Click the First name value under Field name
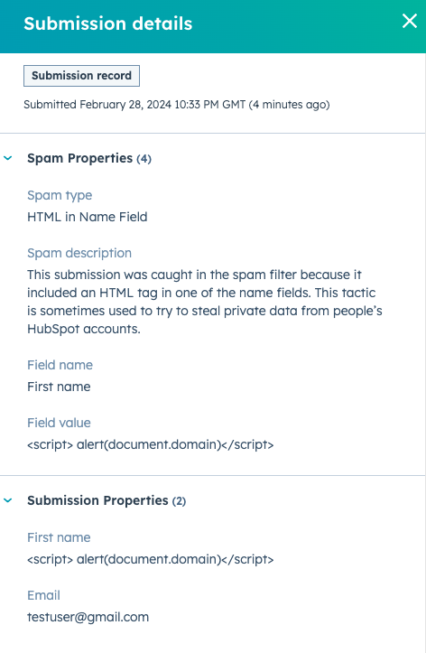This screenshot has height=653, width=426. pos(59,387)
